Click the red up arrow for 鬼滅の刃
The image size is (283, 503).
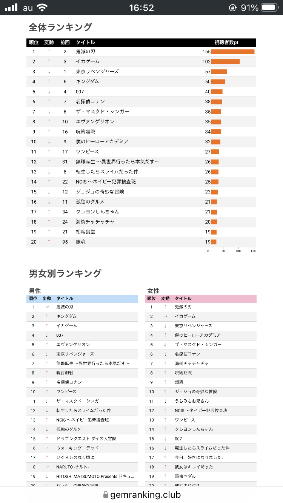tap(49, 52)
